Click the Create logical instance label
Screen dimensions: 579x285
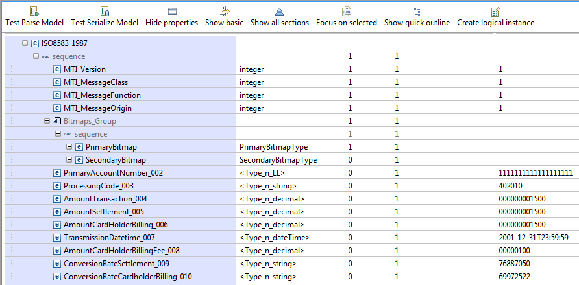coord(495,23)
